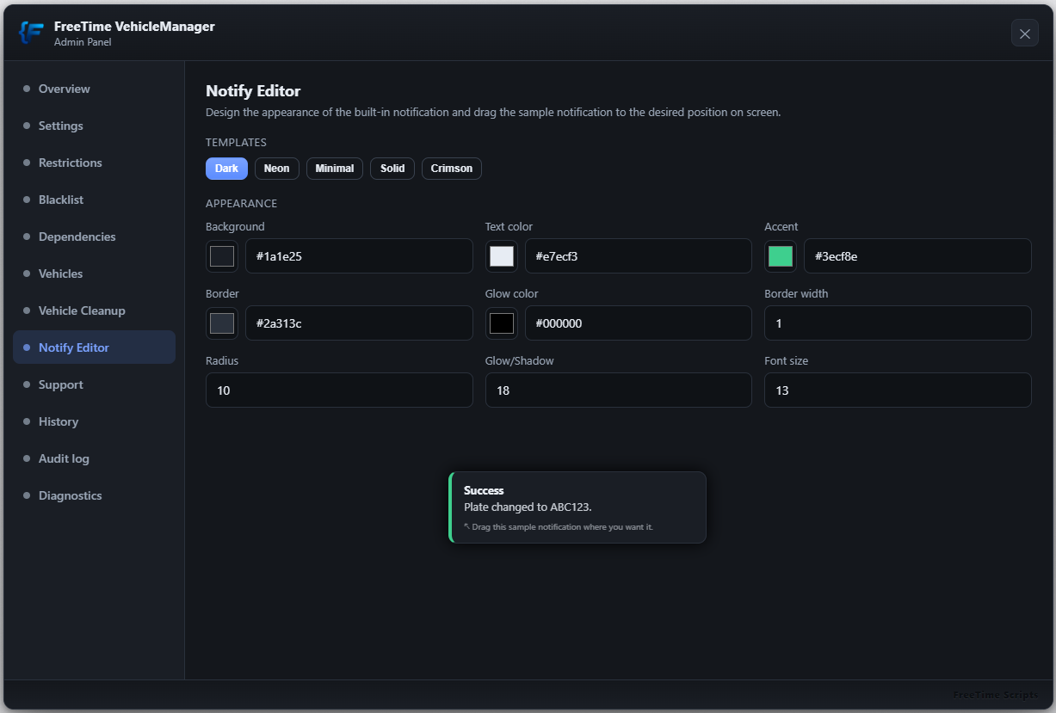Open Text color swatch picker
1056x713 pixels.
pos(502,256)
